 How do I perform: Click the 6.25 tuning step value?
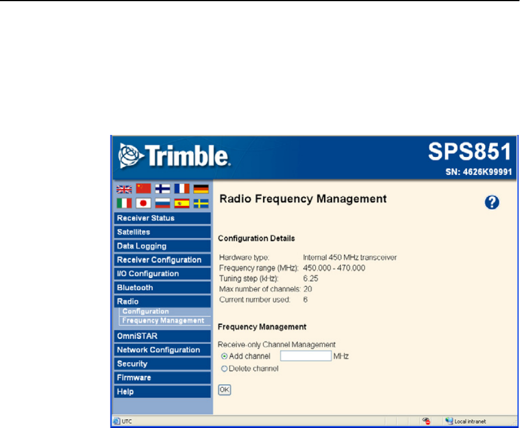coord(311,279)
